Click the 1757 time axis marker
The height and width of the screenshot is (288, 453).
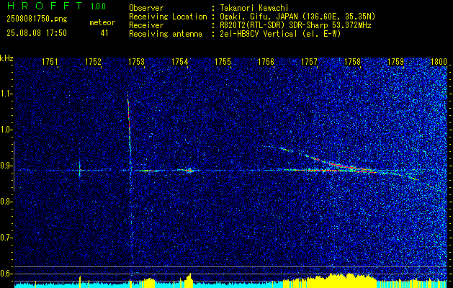click(310, 62)
